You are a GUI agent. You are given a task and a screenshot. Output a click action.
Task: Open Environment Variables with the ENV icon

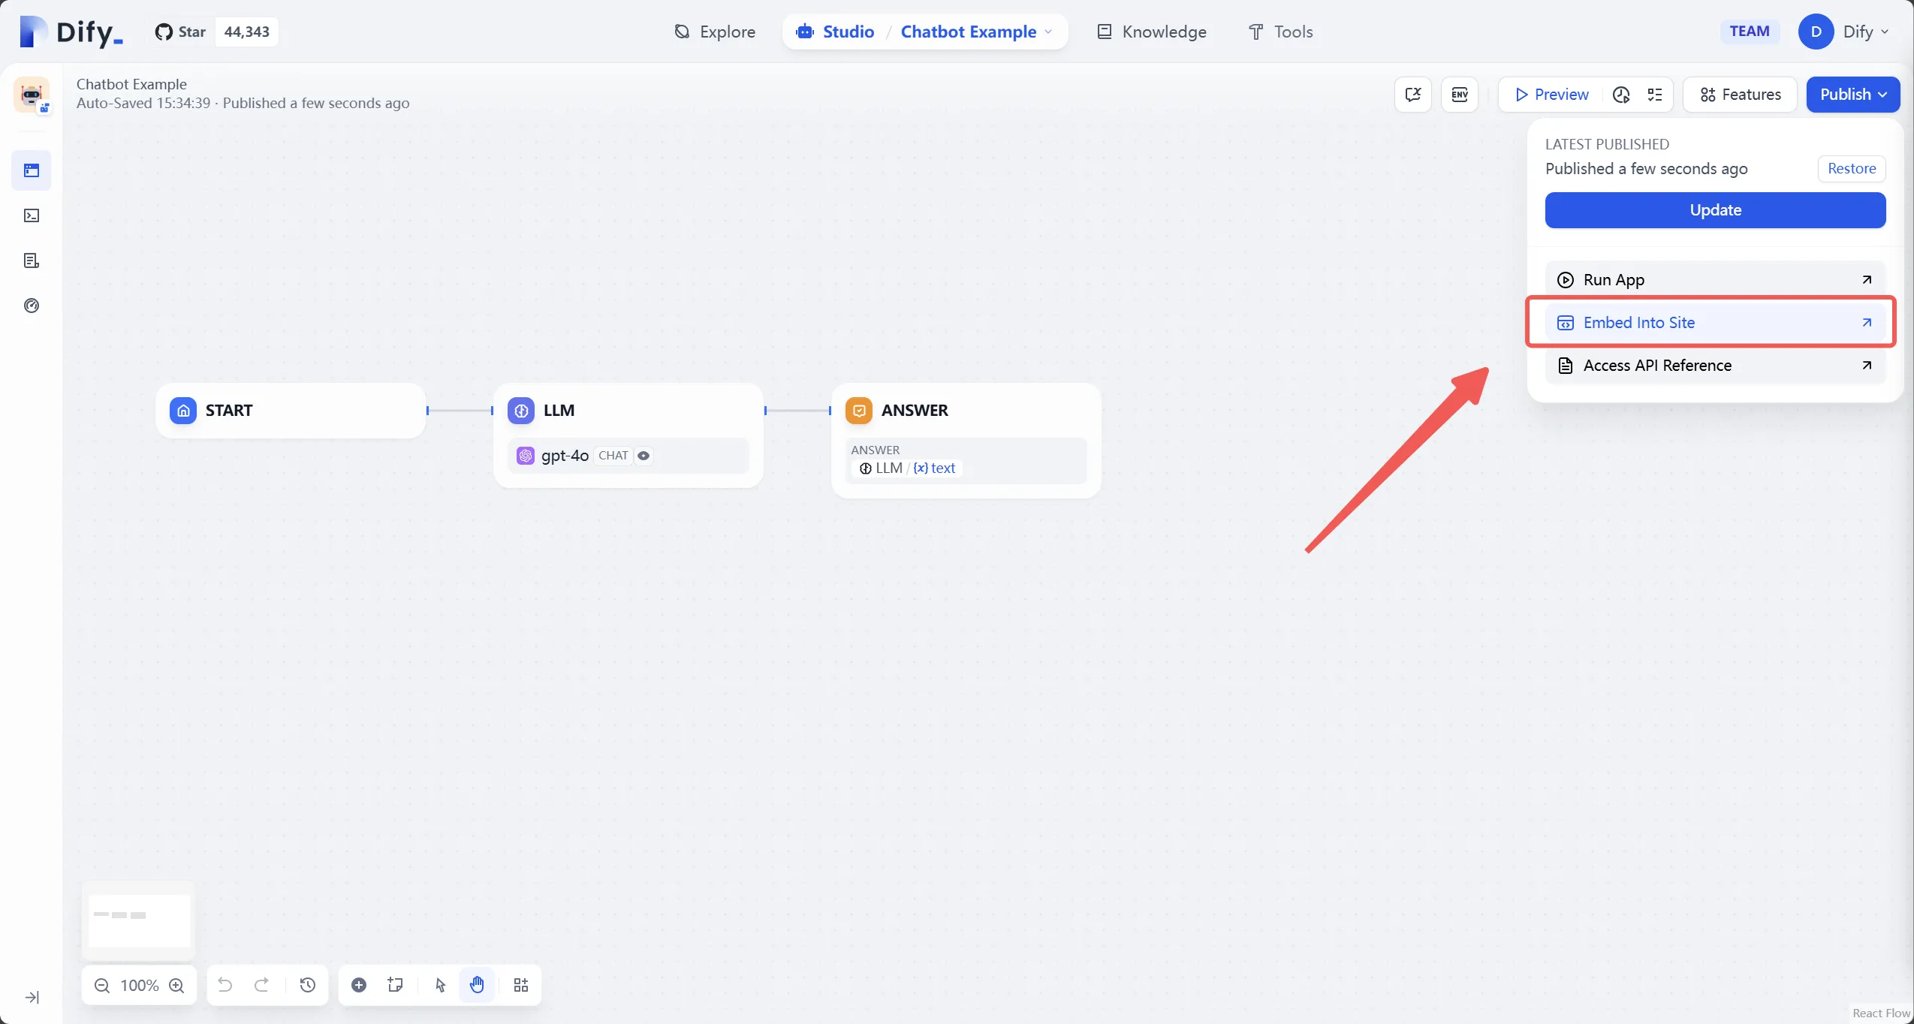click(1459, 95)
